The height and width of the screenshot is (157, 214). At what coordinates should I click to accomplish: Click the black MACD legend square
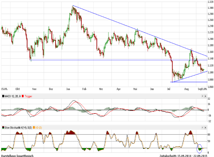pos(3,96)
